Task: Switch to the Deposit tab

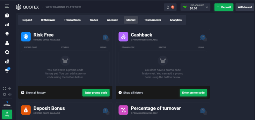Action: tap(27, 20)
